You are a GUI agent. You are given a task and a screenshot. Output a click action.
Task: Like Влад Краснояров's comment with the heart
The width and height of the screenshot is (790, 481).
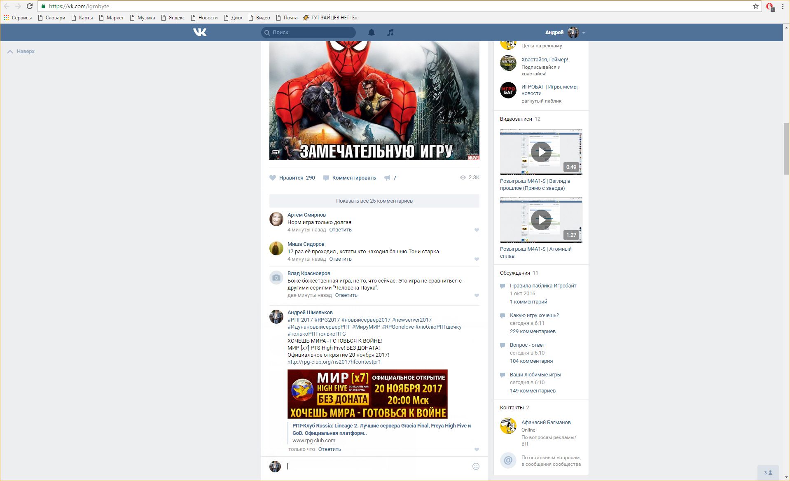tap(477, 296)
